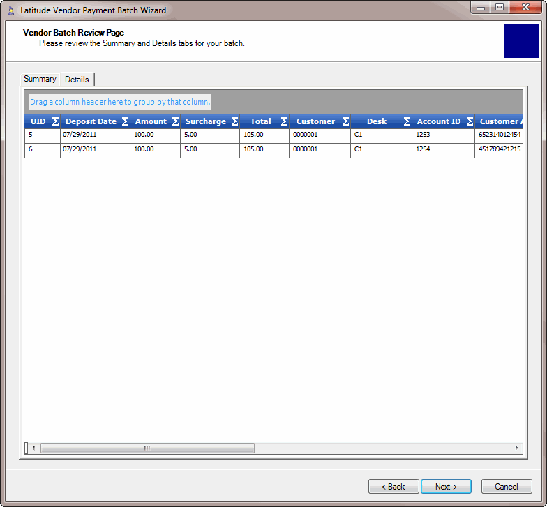The width and height of the screenshot is (547, 507).
Task: Click the horizontal scrollbar thumb
Action: (x=147, y=448)
